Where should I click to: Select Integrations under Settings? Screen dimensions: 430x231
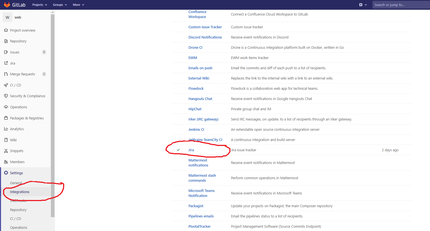[20, 192]
